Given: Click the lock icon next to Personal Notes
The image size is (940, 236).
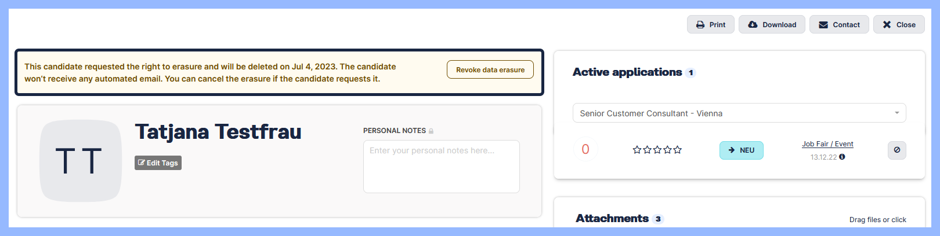Looking at the screenshot, I should click(431, 131).
